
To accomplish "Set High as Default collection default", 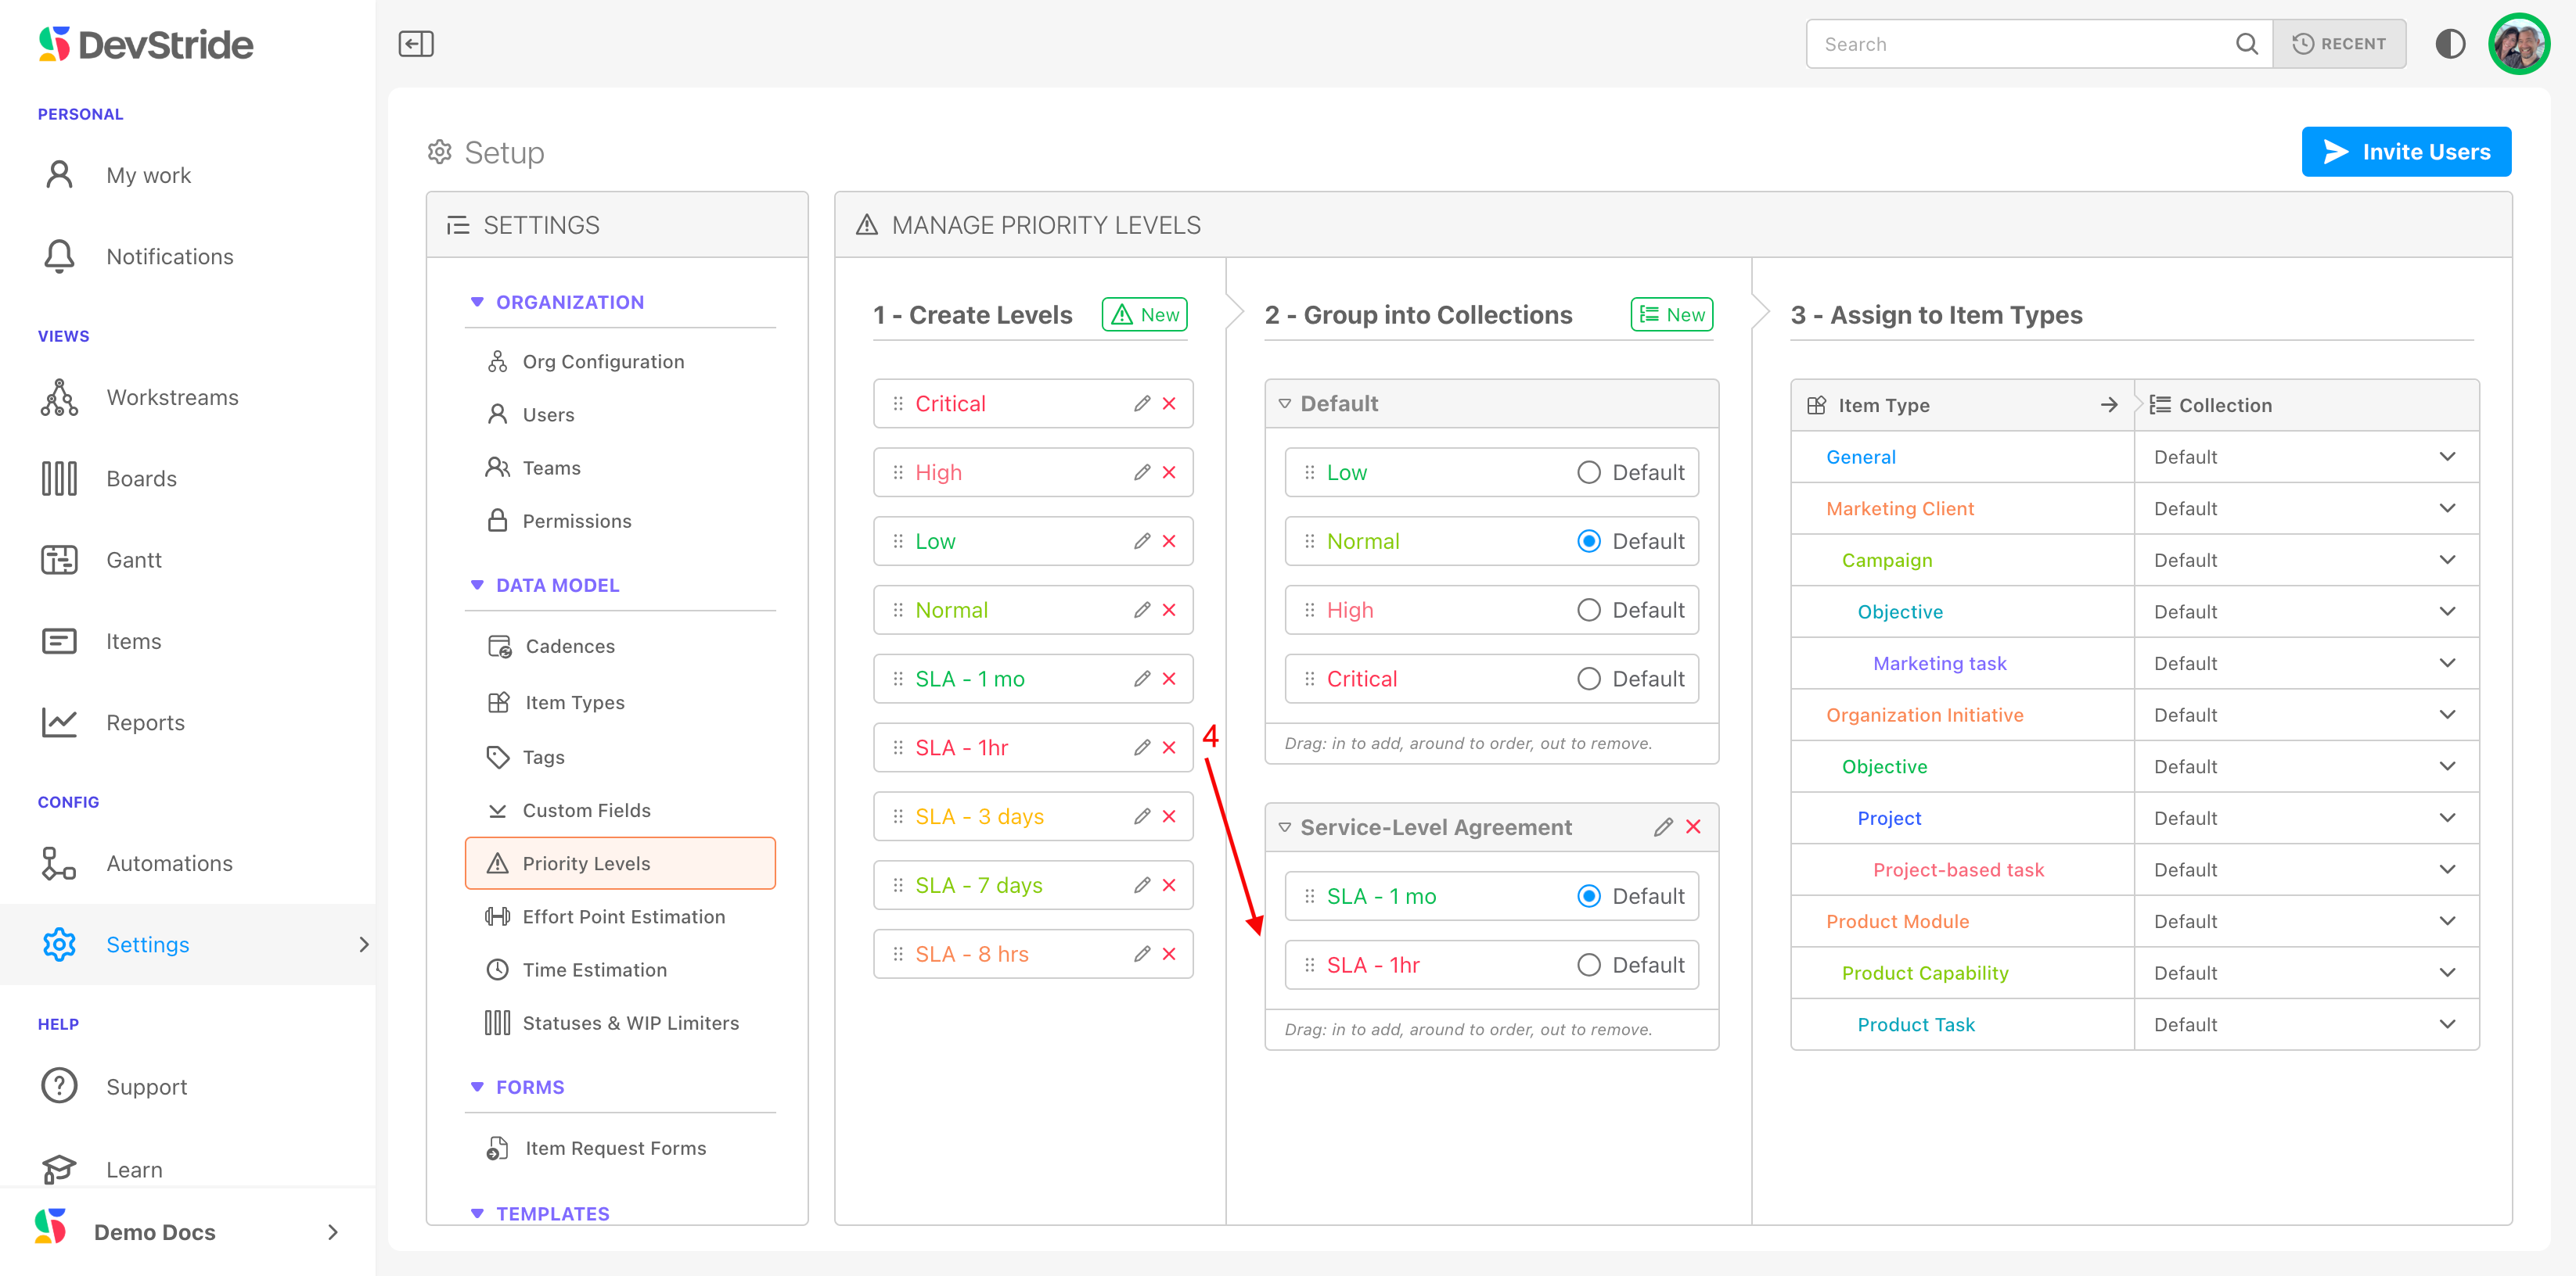I will pyautogui.click(x=1588, y=611).
